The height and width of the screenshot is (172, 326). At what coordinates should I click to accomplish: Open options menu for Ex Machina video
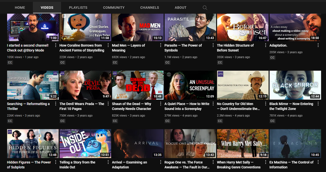(318, 162)
